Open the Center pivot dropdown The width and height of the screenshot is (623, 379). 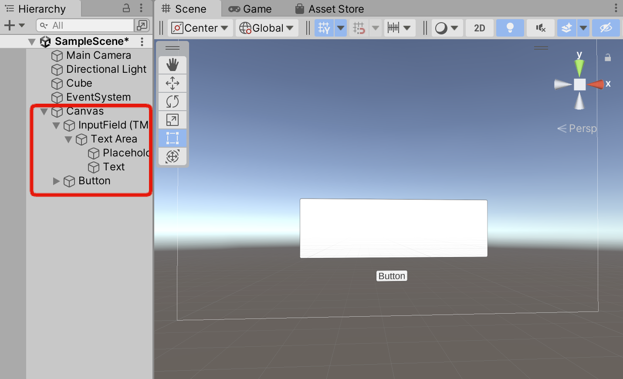pyautogui.click(x=200, y=27)
